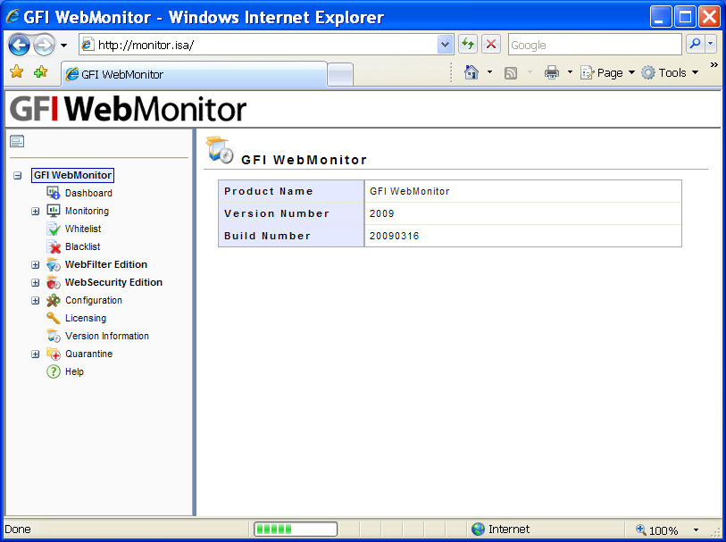Click the WebSecurity Edition label
Viewport: 726px width, 542px height.
pos(113,282)
